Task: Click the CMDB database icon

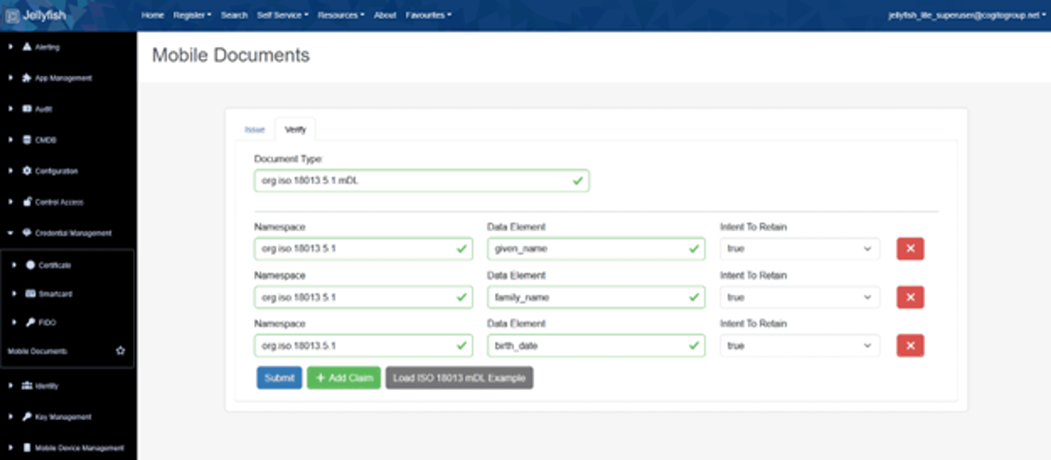Action: point(27,140)
